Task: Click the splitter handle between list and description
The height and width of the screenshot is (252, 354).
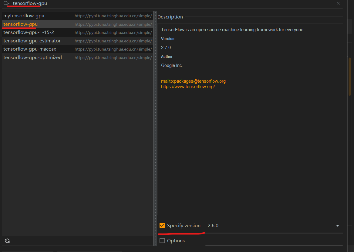Action: pyautogui.click(x=155, y=128)
